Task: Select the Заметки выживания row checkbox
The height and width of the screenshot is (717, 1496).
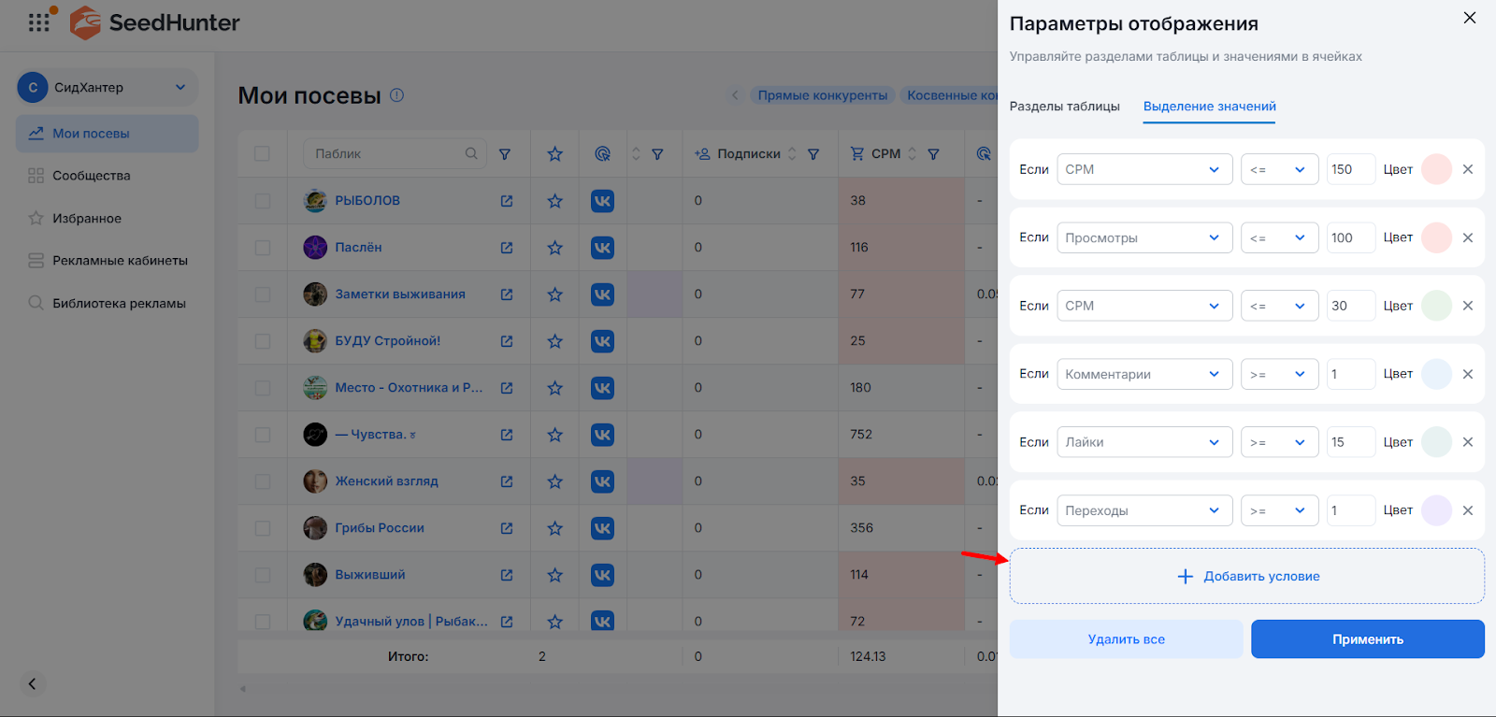Action: 262,294
